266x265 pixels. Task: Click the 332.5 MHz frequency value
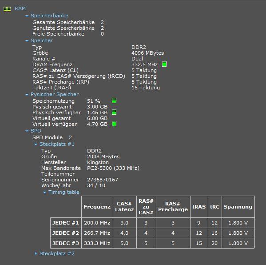click(x=144, y=64)
